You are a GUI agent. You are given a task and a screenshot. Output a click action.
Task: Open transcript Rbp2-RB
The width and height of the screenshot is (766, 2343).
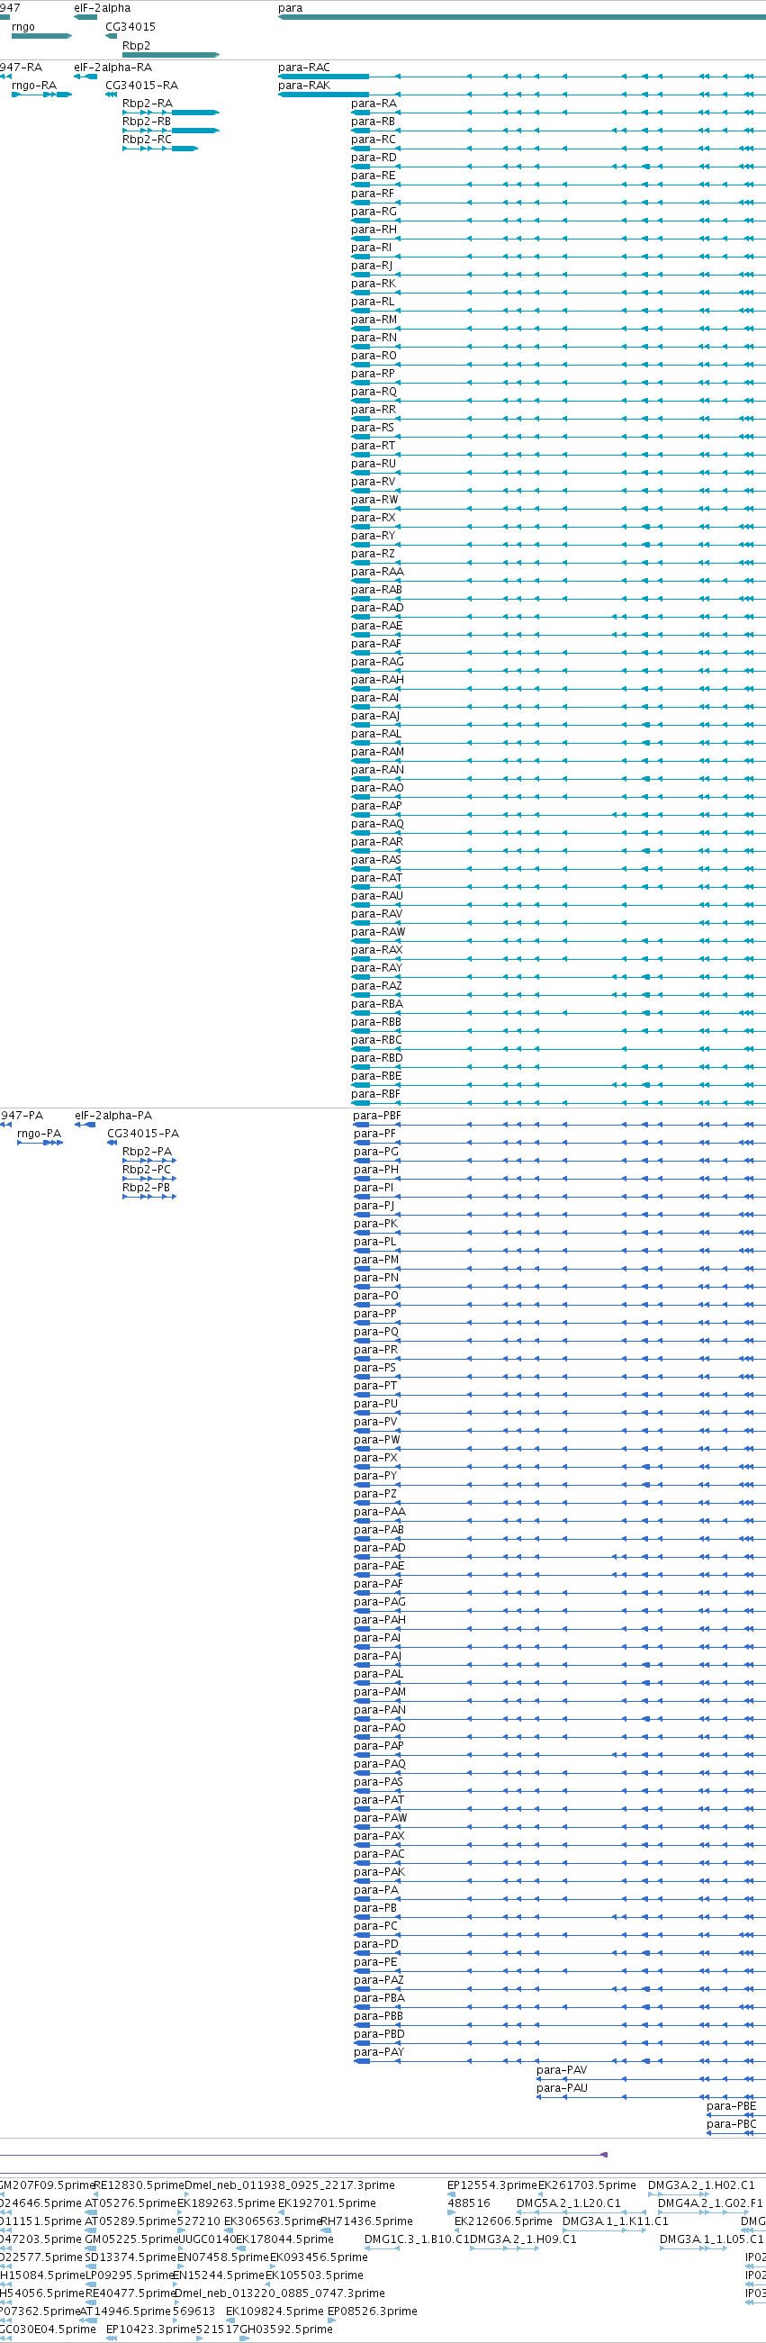[x=147, y=121]
